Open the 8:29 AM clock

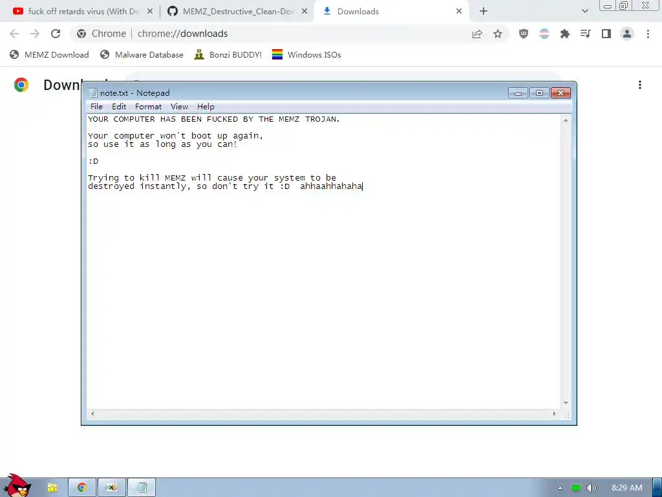[x=627, y=488]
